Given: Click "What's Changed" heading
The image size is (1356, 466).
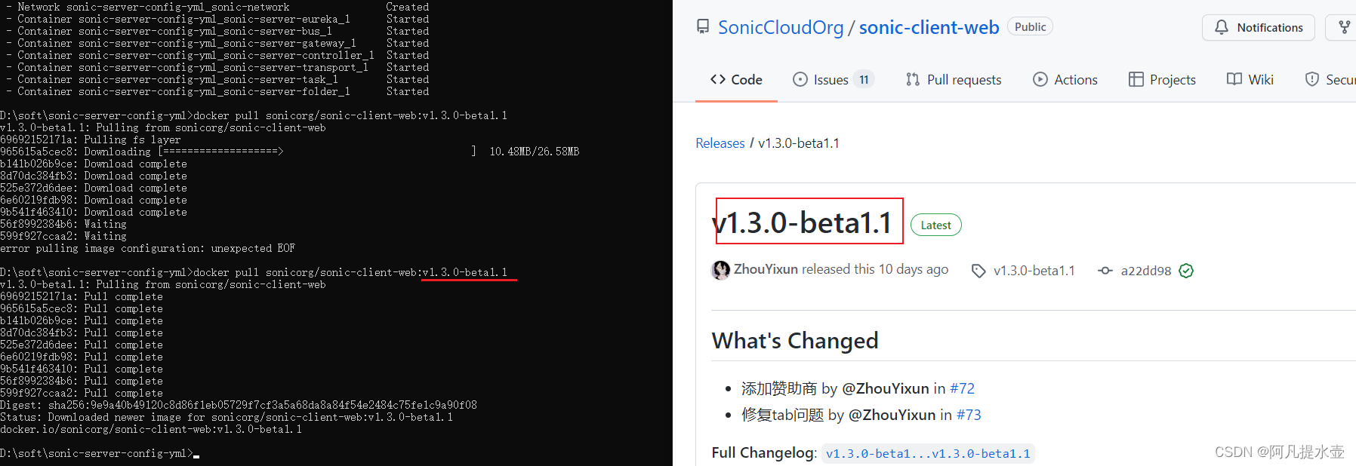Looking at the screenshot, I should coord(795,341).
